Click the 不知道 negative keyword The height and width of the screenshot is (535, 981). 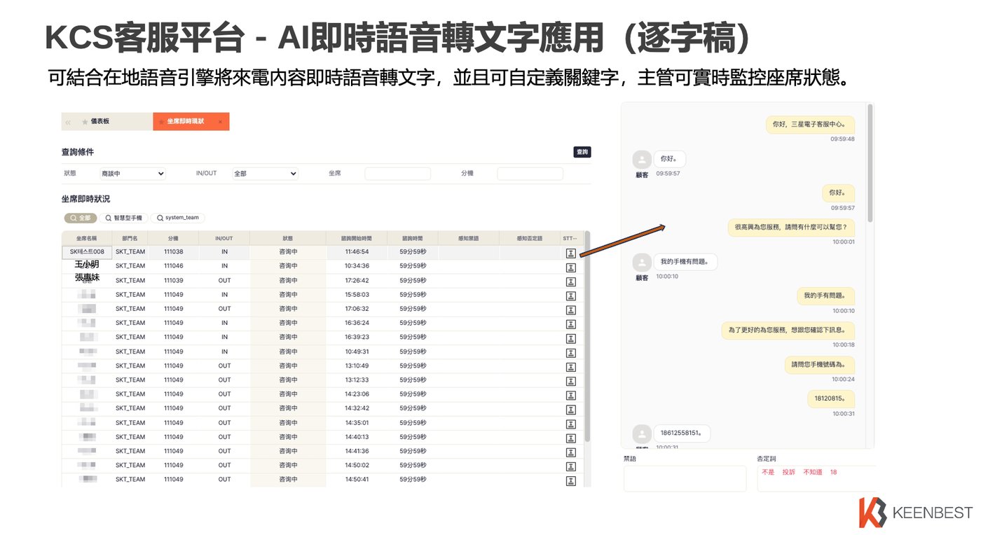pyautogui.click(x=813, y=473)
